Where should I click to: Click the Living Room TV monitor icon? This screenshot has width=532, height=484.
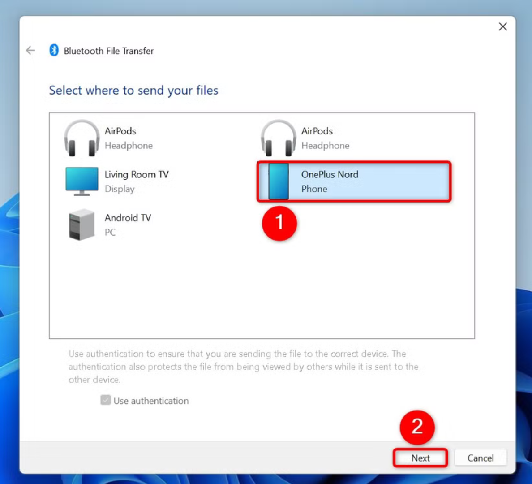point(82,181)
